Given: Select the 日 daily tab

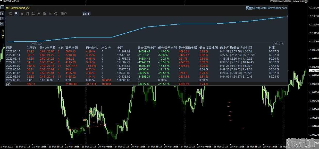Looking at the screenshot, I should 16,14.
